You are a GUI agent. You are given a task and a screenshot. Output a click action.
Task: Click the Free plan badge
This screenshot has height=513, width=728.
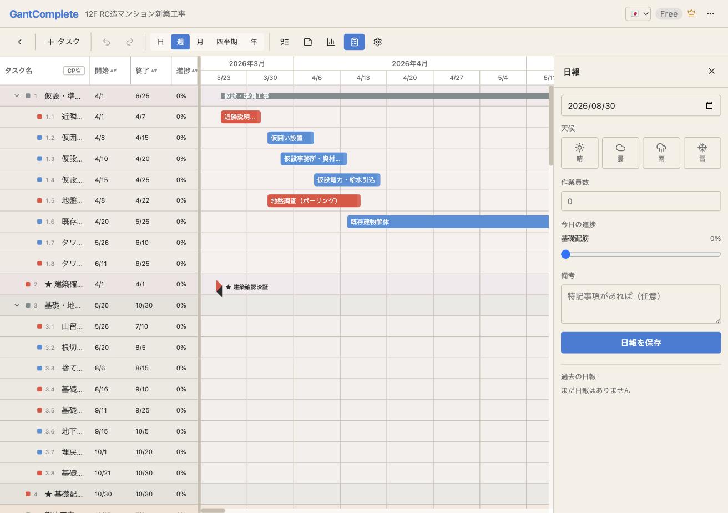[669, 13]
